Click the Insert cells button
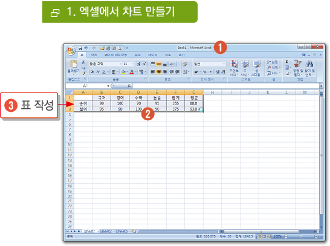The width and height of the screenshot is (330, 246). pyautogui.click(x=273, y=62)
